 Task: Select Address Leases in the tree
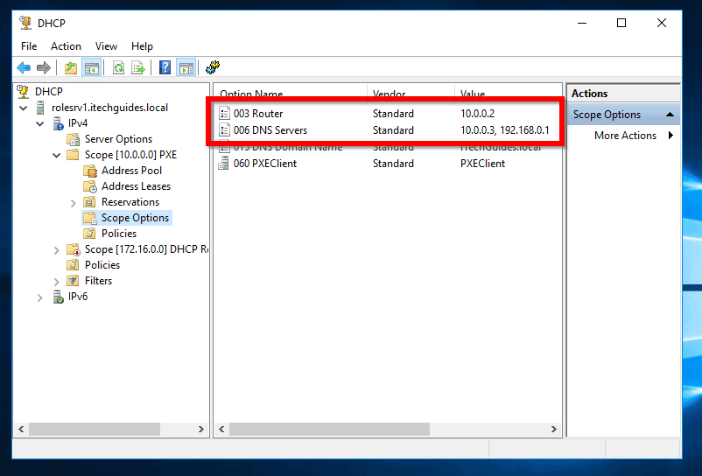(x=136, y=186)
